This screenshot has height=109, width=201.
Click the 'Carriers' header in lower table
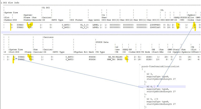[x=48, y=37]
